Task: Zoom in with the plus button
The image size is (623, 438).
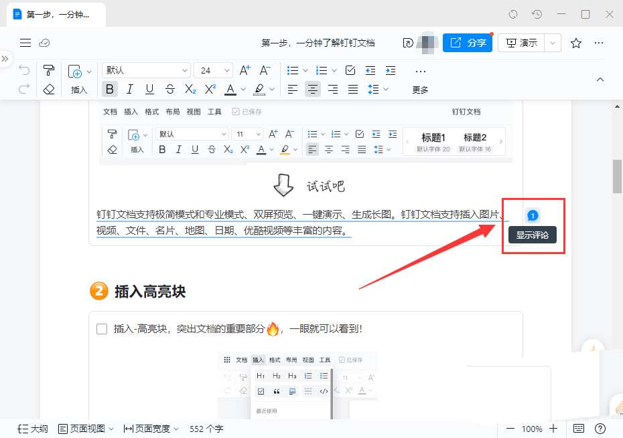Action: (x=553, y=429)
